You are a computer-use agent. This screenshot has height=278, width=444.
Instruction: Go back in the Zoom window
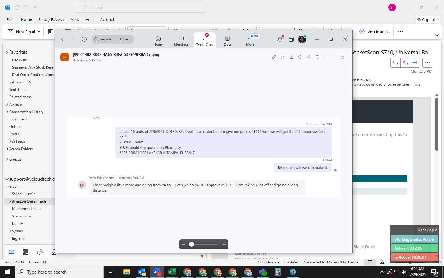[x=62, y=39]
